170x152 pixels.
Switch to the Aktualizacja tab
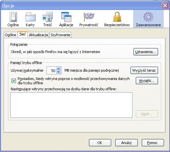pyautogui.click(x=39, y=35)
